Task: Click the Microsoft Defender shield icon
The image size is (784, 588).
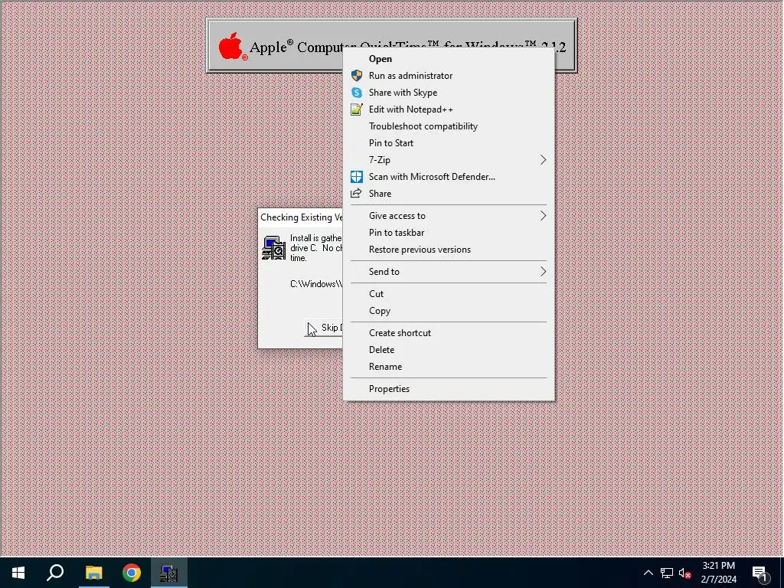Action: click(x=357, y=177)
